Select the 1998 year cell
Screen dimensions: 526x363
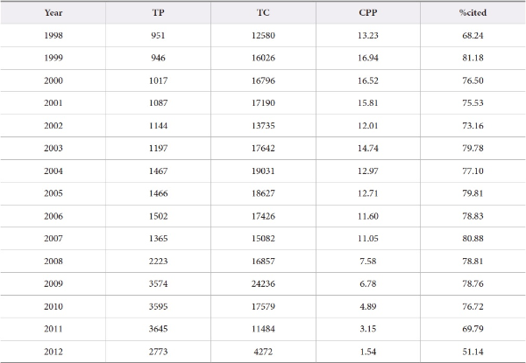pyautogui.click(x=53, y=36)
